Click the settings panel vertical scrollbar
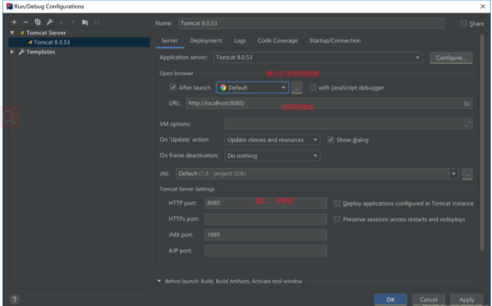Image resolution: width=492 pixels, height=306 pixels. (x=482, y=142)
